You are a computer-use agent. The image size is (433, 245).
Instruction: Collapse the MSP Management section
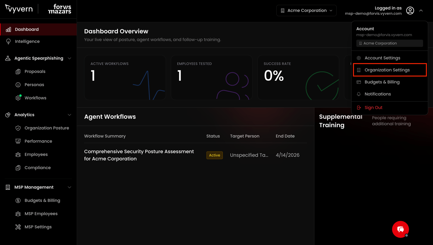coord(70,187)
